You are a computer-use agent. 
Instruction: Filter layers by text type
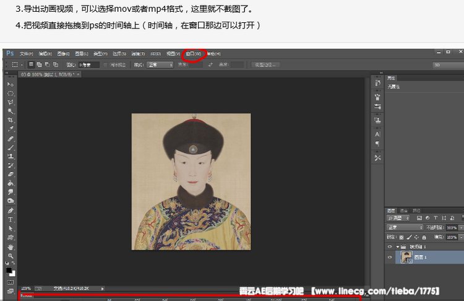click(436, 218)
